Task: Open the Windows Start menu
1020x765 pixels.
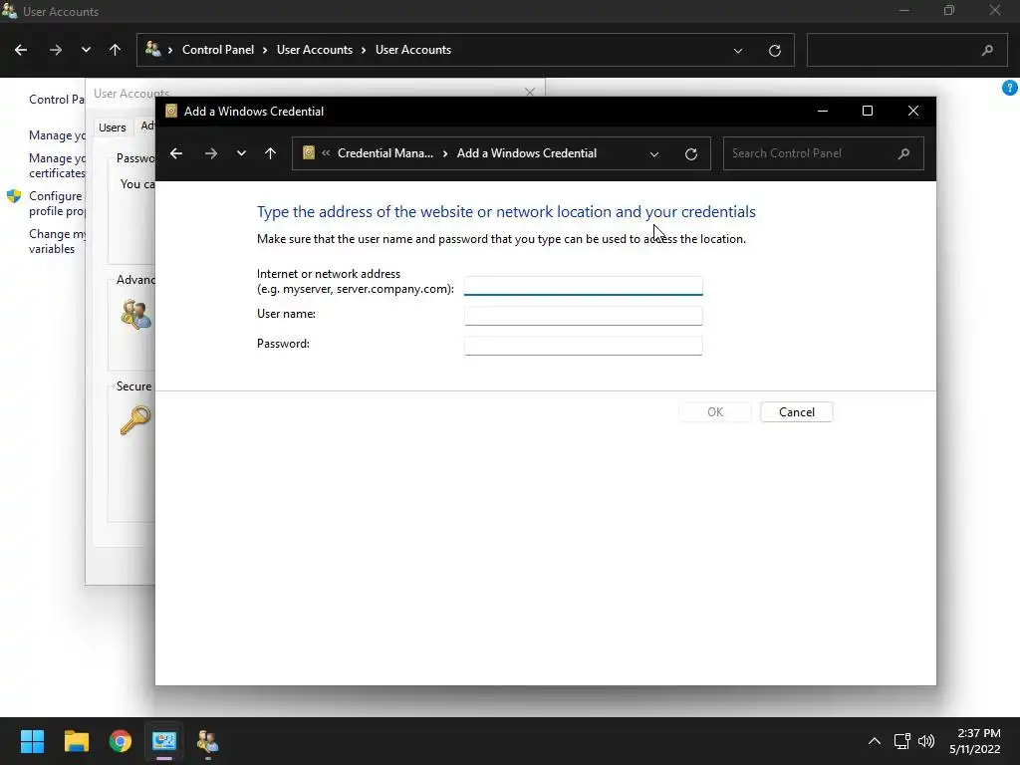Action: point(32,741)
